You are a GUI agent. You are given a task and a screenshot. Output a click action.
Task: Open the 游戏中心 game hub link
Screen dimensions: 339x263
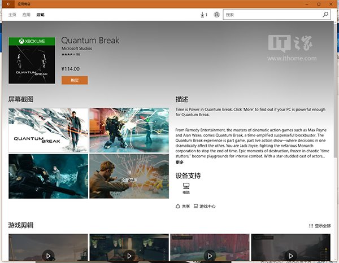[x=205, y=206]
